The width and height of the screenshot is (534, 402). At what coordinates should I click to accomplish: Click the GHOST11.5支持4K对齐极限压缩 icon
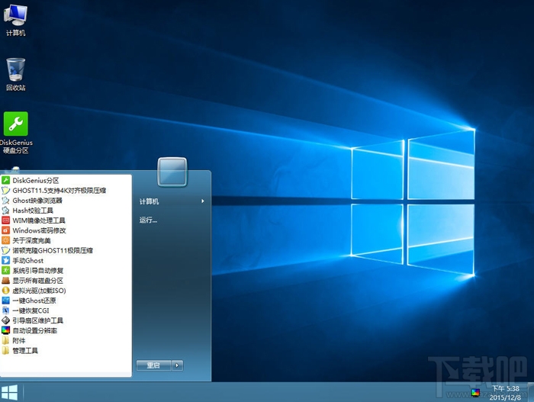click(5, 190)
